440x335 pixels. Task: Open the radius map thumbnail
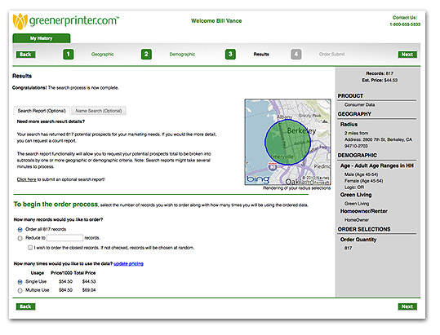287,142
